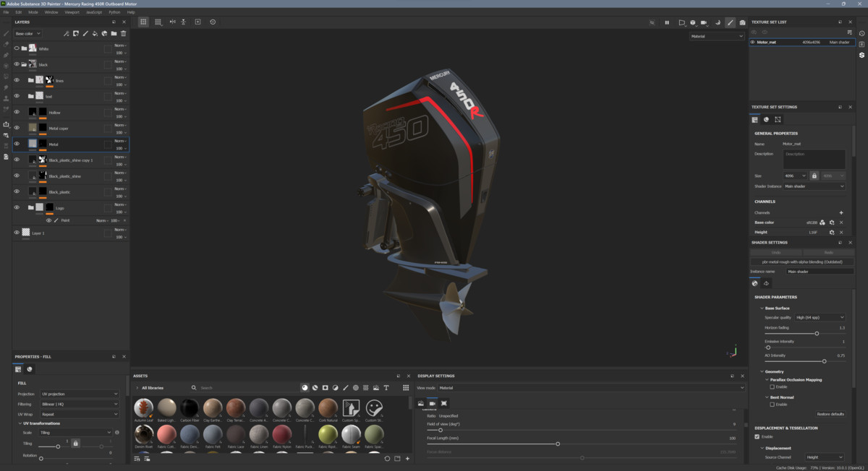This screenshot has width=868, height=471.
Task: Toggle horizontal symmetry icon in top toolbar
Action: coord(172,22)
